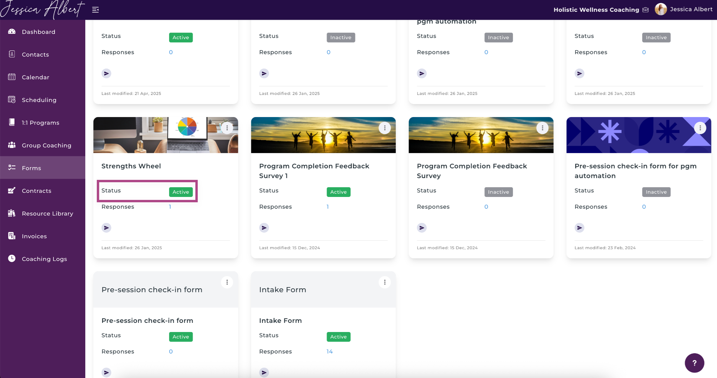Open the Strengths Wheel form title
Screen dimensions: 717x378
(131, 166)
